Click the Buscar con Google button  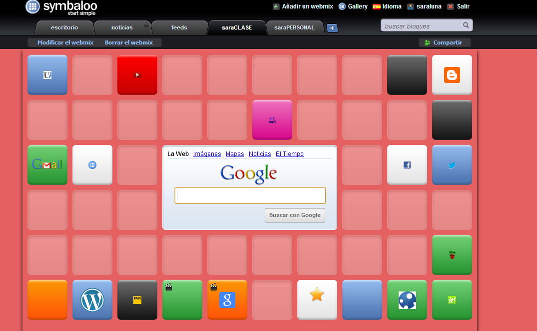[295, 215]
